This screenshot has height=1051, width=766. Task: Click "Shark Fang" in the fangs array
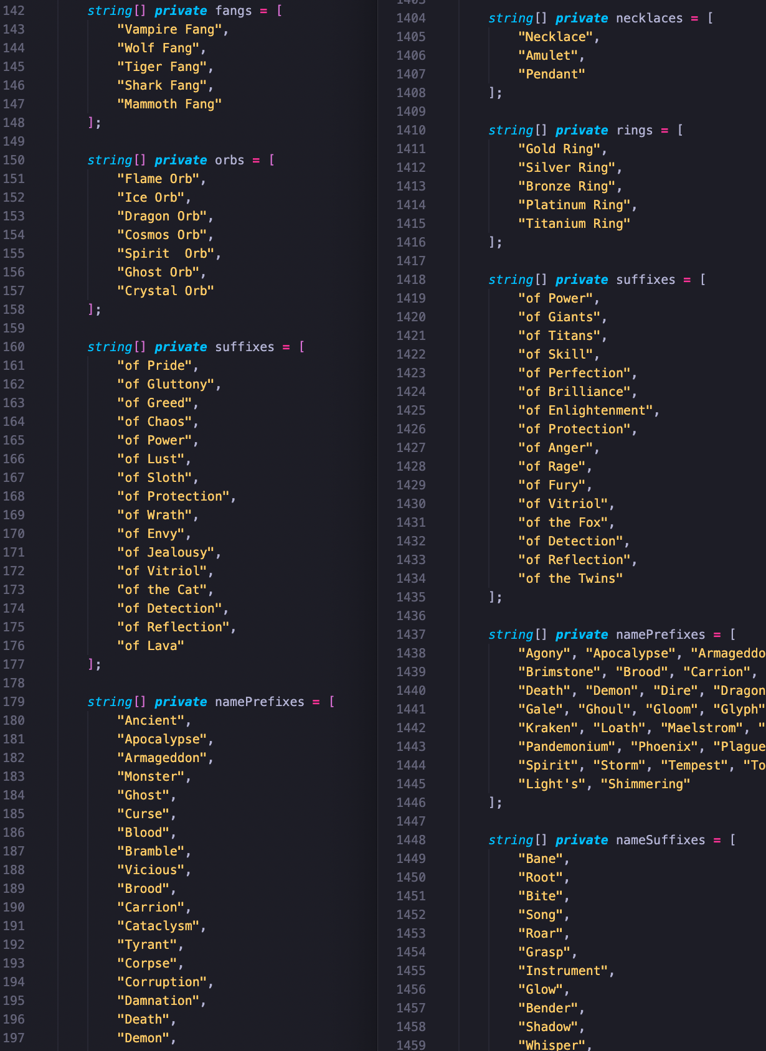point(162,85)
